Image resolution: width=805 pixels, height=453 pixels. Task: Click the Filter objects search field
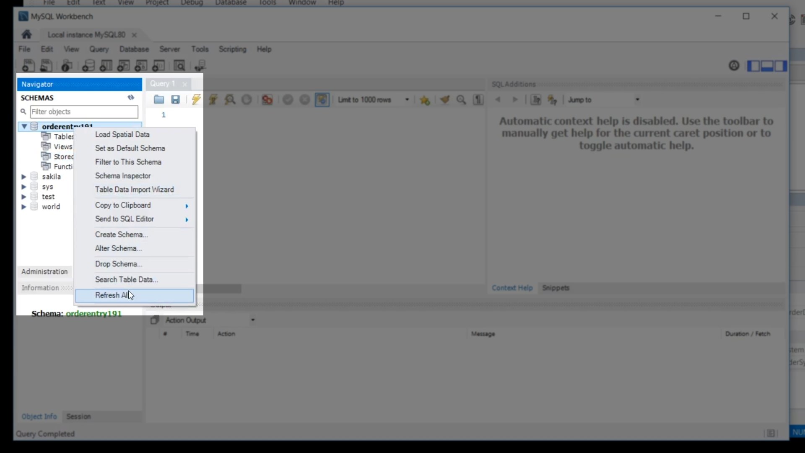point(84,112)
